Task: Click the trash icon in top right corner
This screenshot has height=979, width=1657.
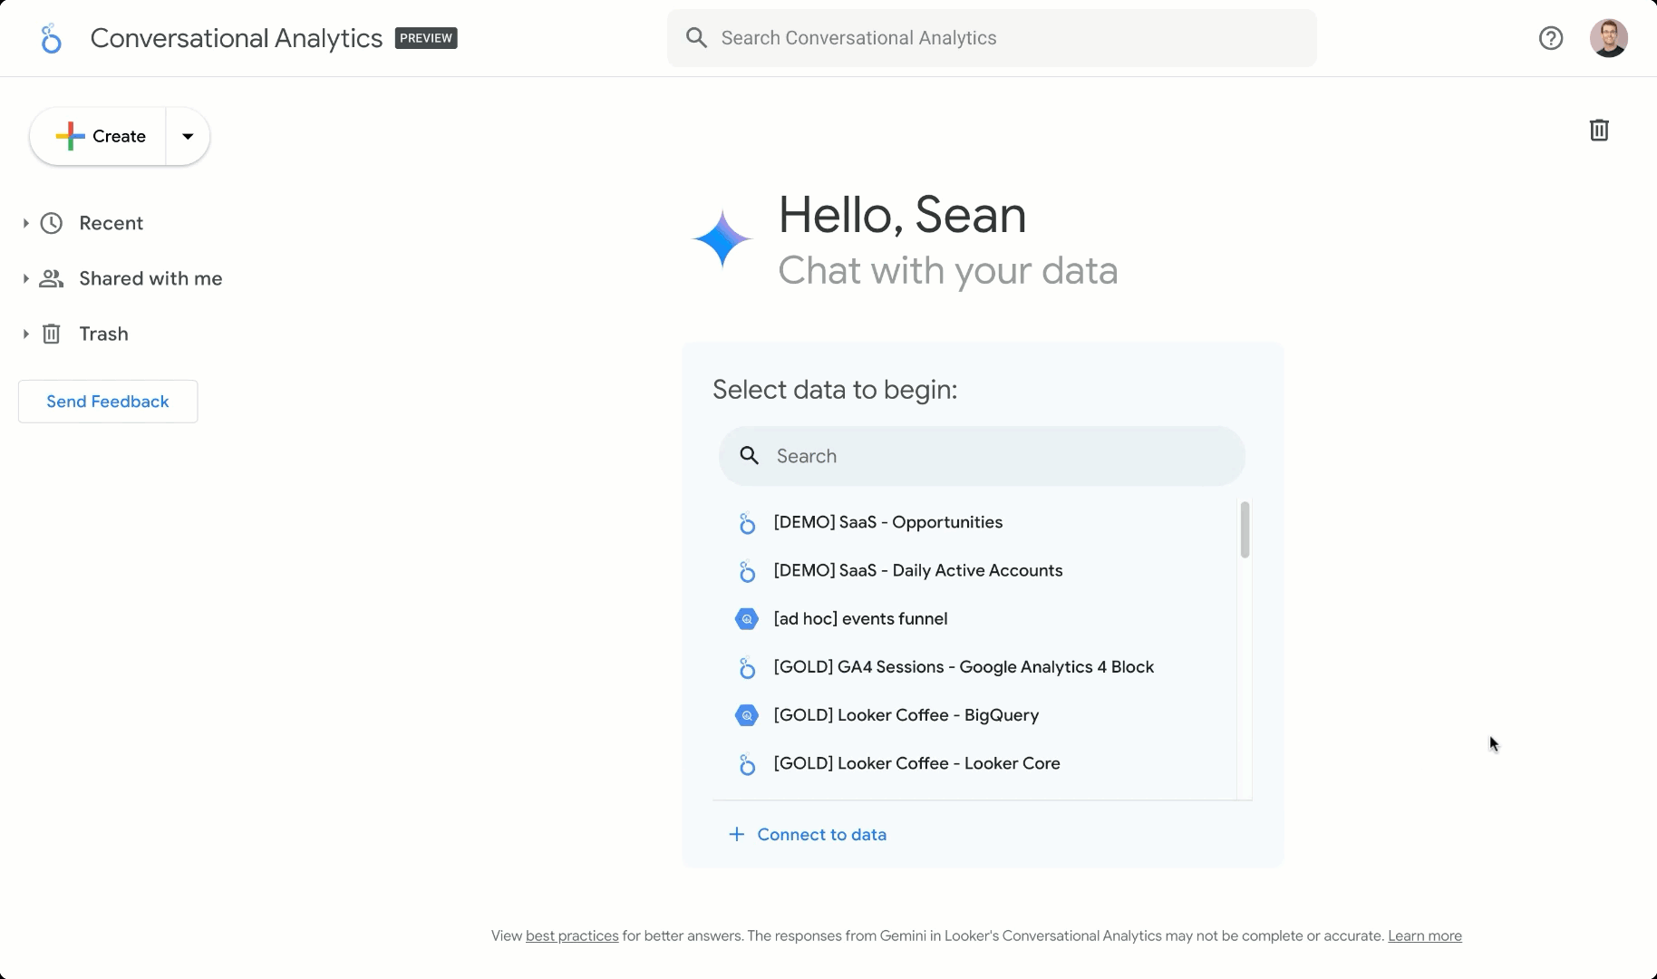Action: tap(1600, 131)
